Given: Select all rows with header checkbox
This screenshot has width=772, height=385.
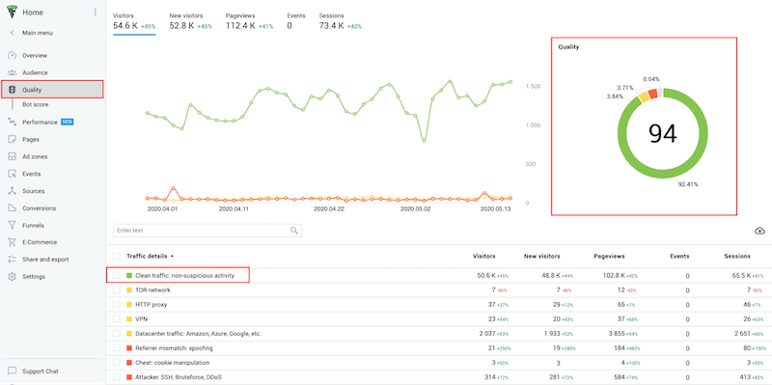Looking at the screenshot, I should (117, 256).
